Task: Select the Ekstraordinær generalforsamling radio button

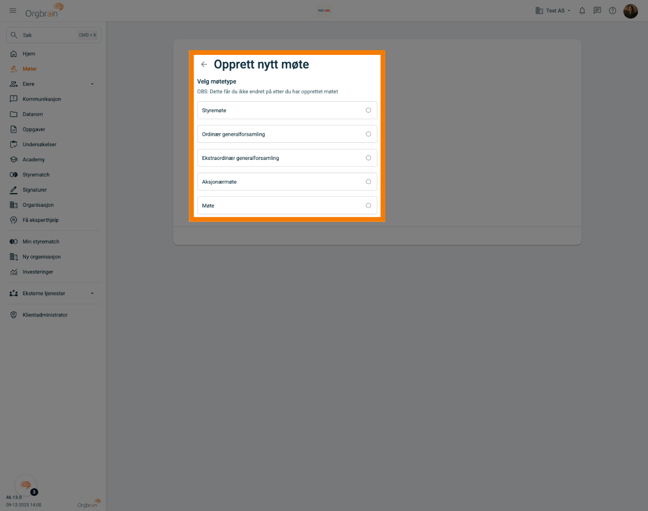Action: coord(368,158)
